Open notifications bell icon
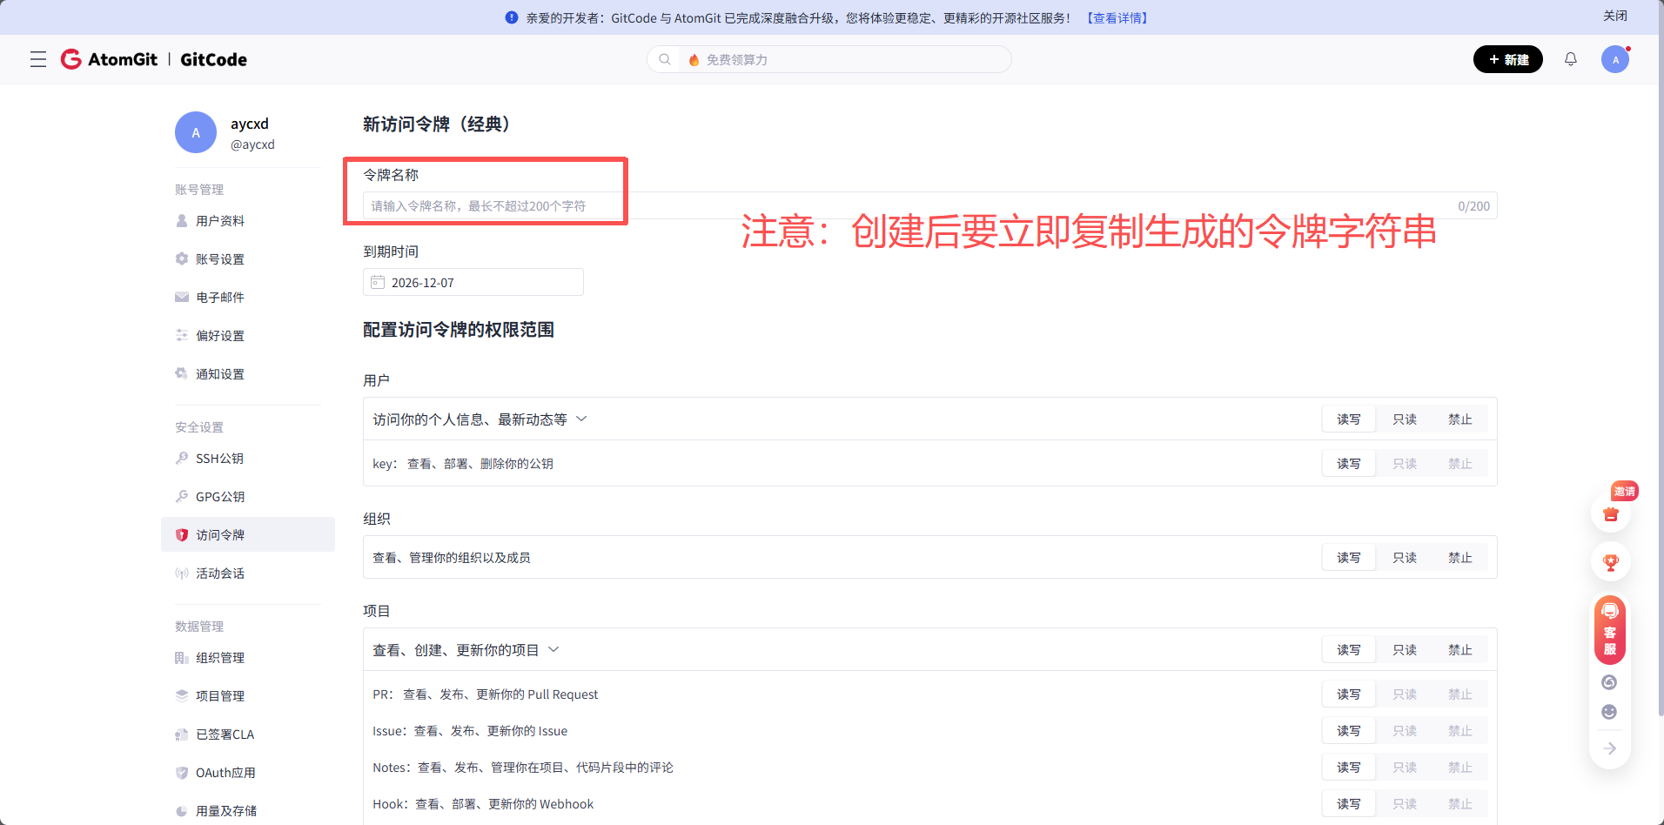Screen dimensions: 1664x825 pyautogui.click(x=1571, y=59)
